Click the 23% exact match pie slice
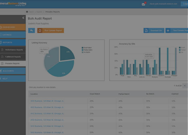The image size is (188, 135). pyautogui.click(x=66, y=53)
